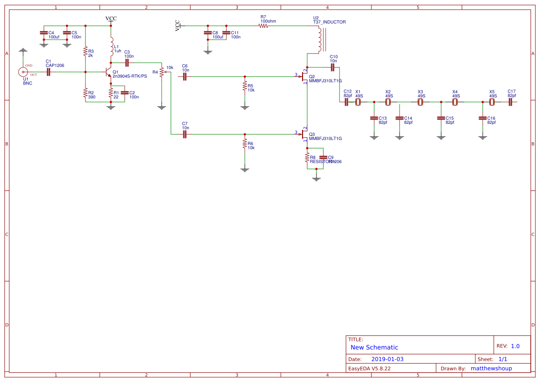The image size is (540, 382).
Task: Click the C12 82pf capacitor symbol
Action: point(346,102)
